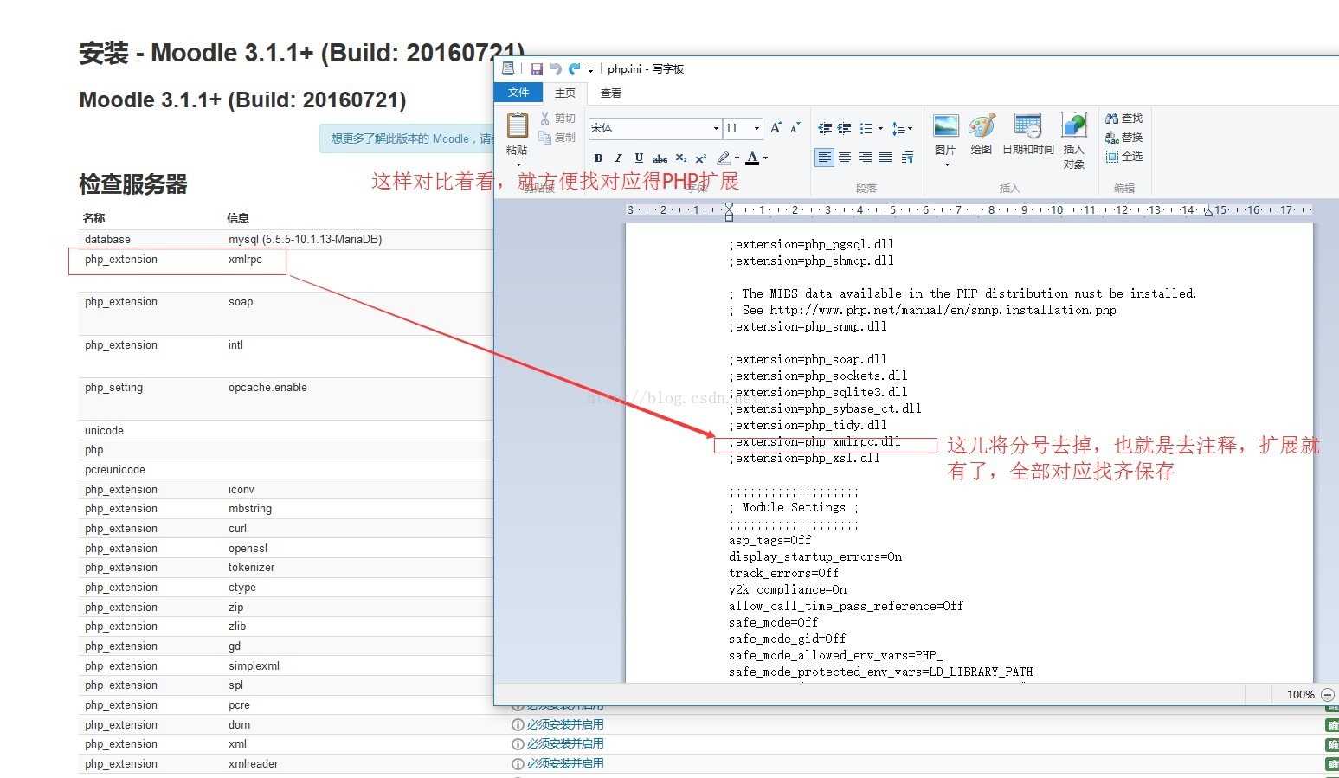
Task: Toggle left text alignment
Action: pyautogui.click(x=825, y=157)
